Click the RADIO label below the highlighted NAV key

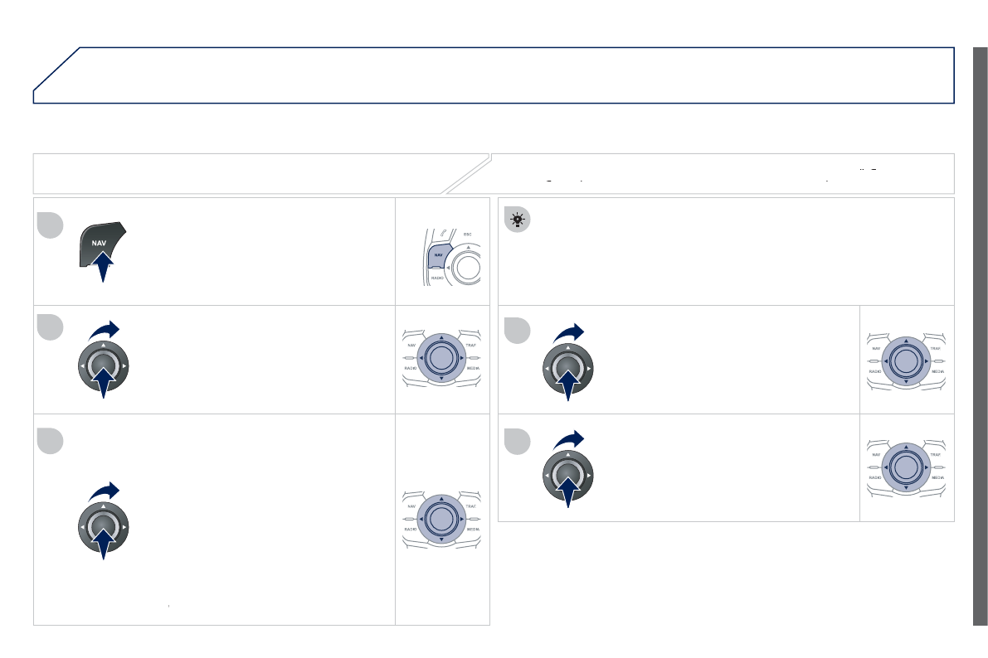pos(436,278)
